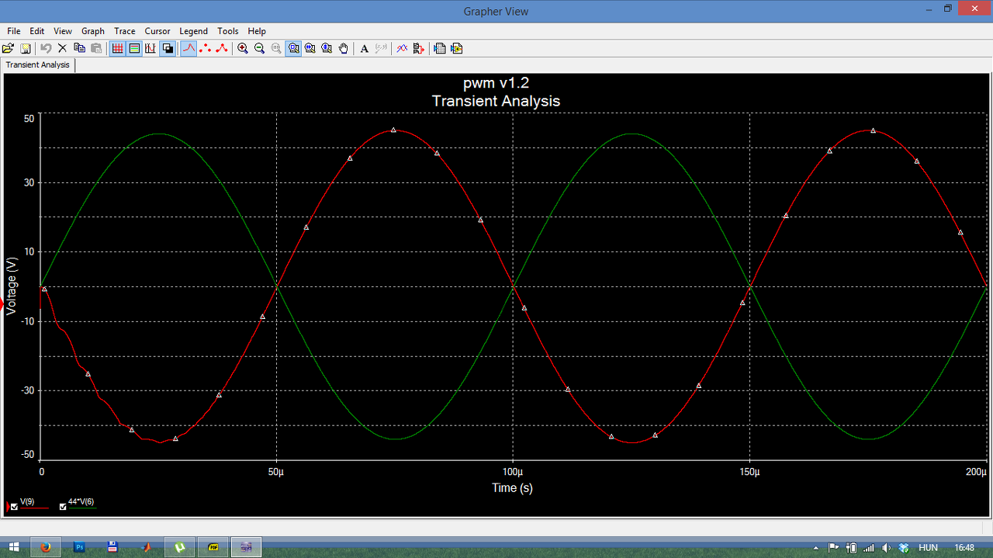
Task: Click the HUN language indicator
Action: pyautogui.click(x=928, y=548)
